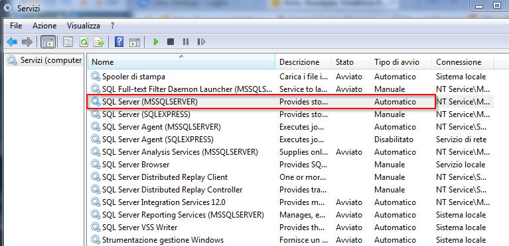Select the SQL Server (SQLEXPRESS) service
The image size is (509, 246).
pyautogui.click(x=291, y=114)
